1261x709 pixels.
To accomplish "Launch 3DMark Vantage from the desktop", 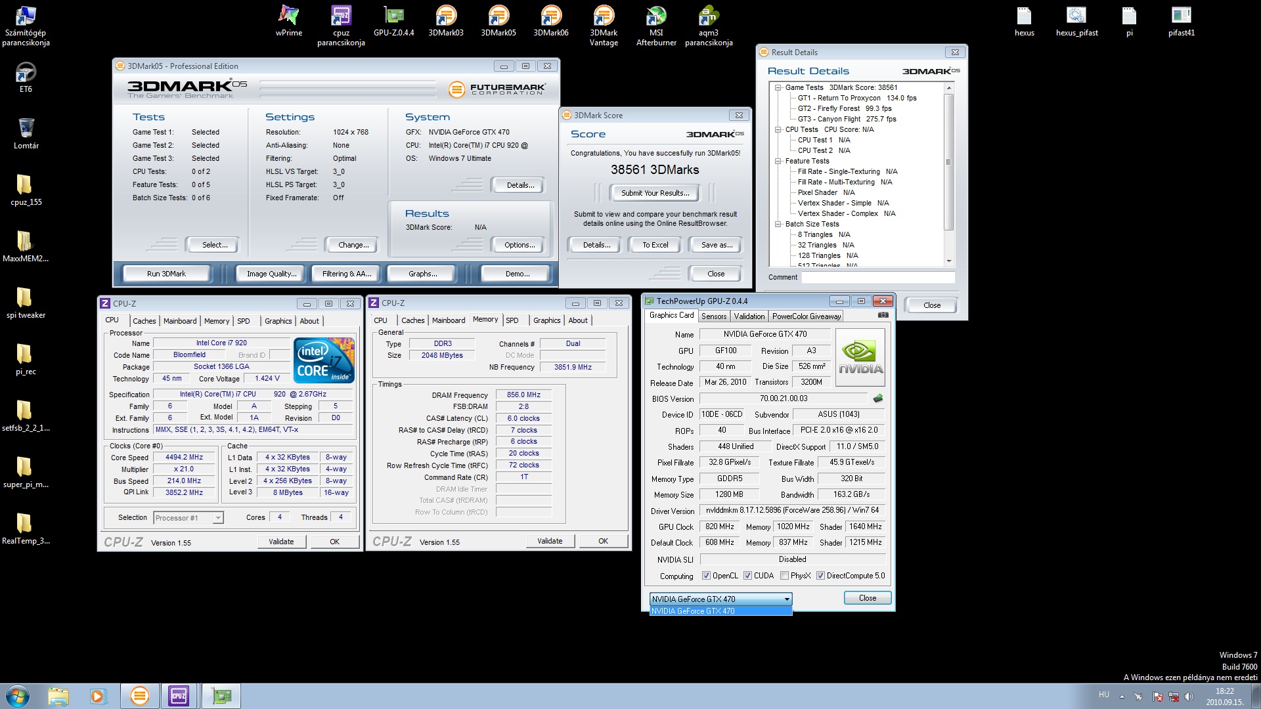I will (x=604, y=26).
